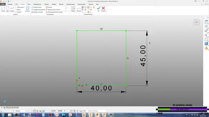
Task: Select the top-right green vertex point
Action: point(126,31)
